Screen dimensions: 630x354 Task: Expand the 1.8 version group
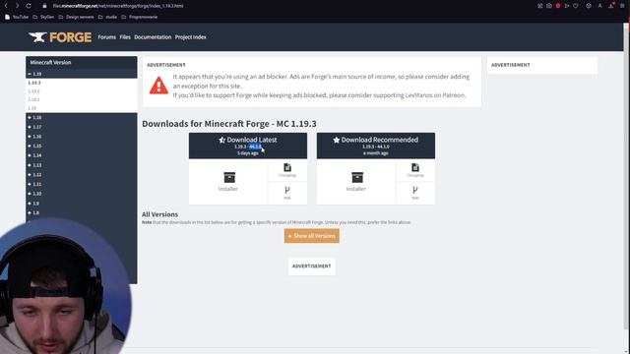pos(33,212)
